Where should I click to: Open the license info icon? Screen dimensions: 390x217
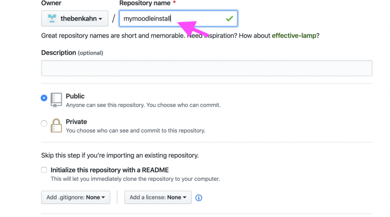pos(199,197)
